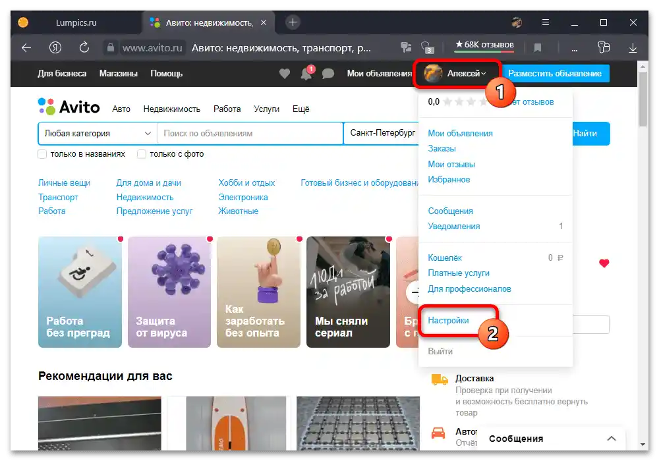The width and height of the screenshot is (659, 461).
Task: Select Для профессионалов in profile menu
Action: point(469,289)
